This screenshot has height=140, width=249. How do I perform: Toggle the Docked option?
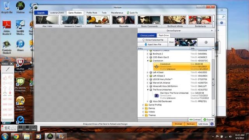tap(178, 124)
